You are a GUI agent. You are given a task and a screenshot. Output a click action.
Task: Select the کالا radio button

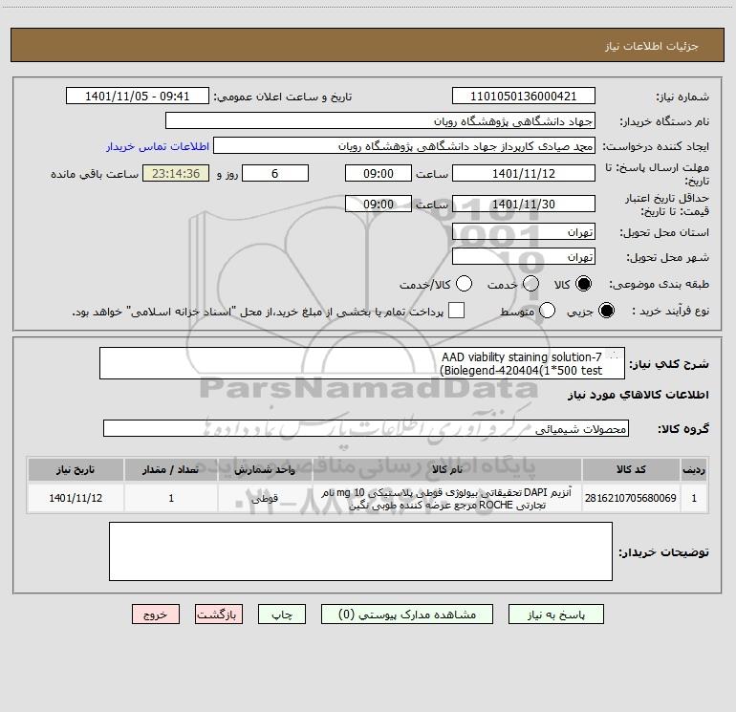(583, 285)
